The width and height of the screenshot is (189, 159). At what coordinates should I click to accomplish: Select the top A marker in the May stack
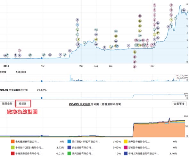click(77, 20)
